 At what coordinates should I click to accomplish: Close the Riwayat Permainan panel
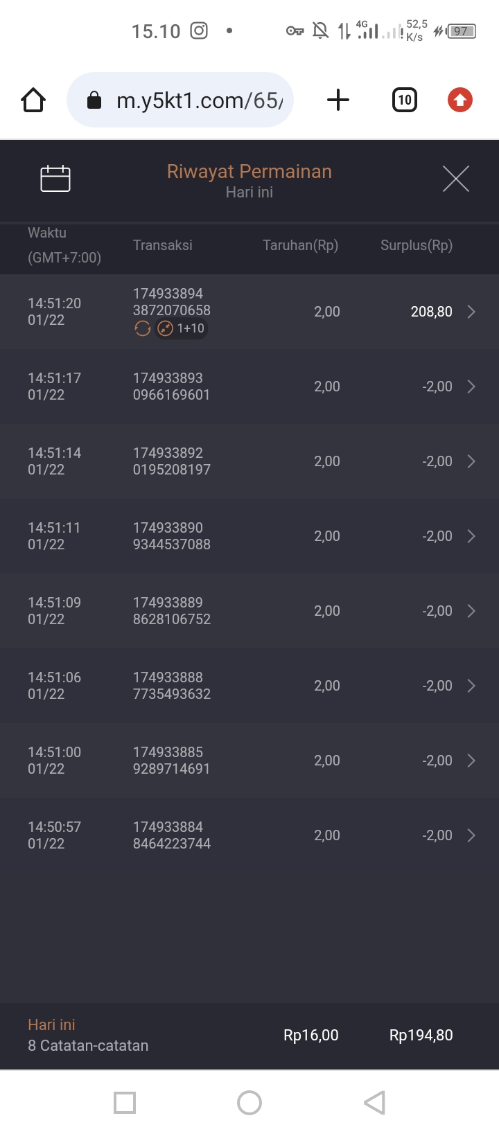click(455, 179)
